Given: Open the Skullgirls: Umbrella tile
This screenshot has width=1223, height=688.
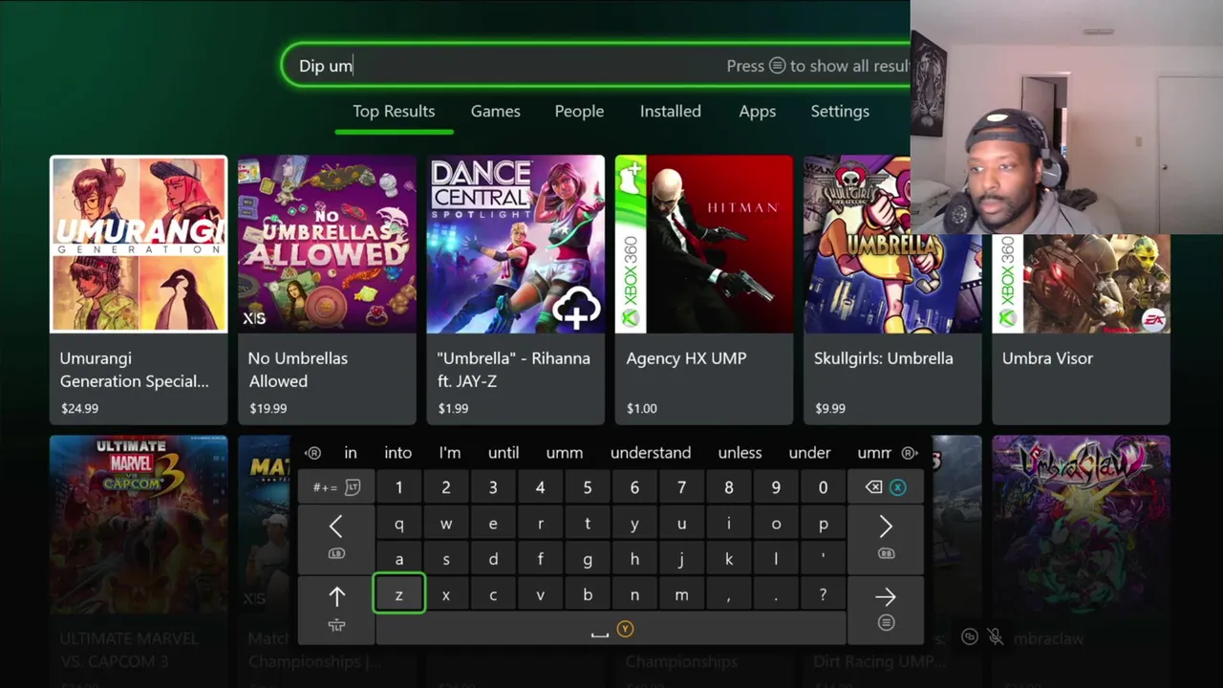Looking at the screenshot, I should [x=892, y=290].
